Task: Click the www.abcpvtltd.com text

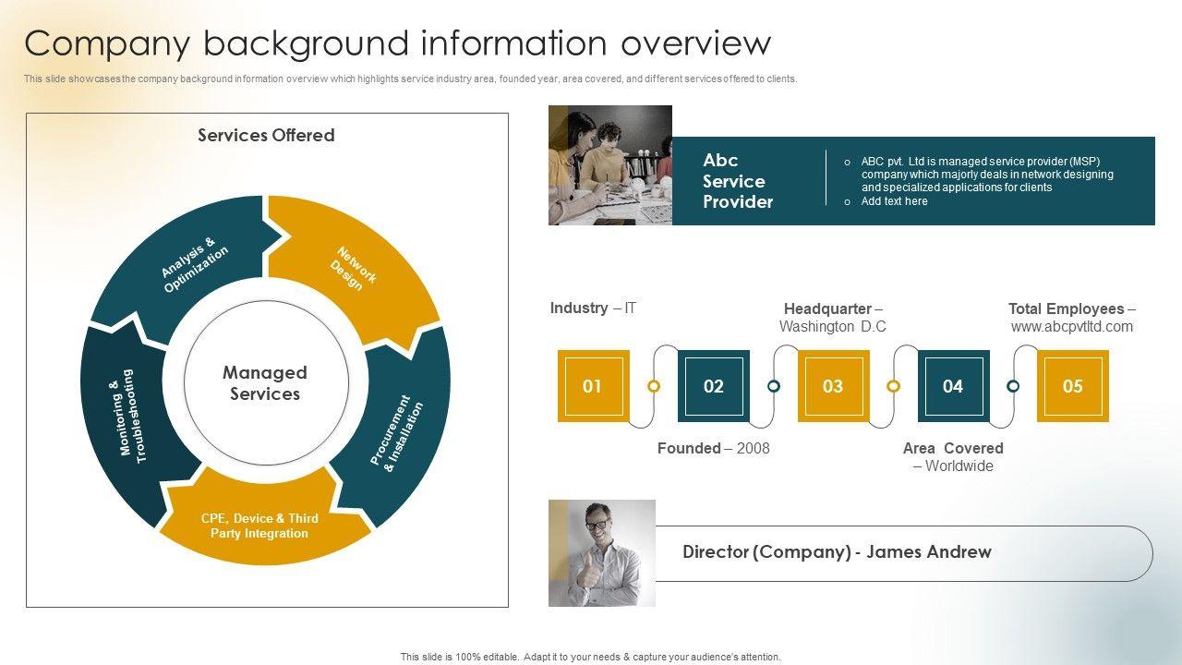Action: [x=1071, y=327]
